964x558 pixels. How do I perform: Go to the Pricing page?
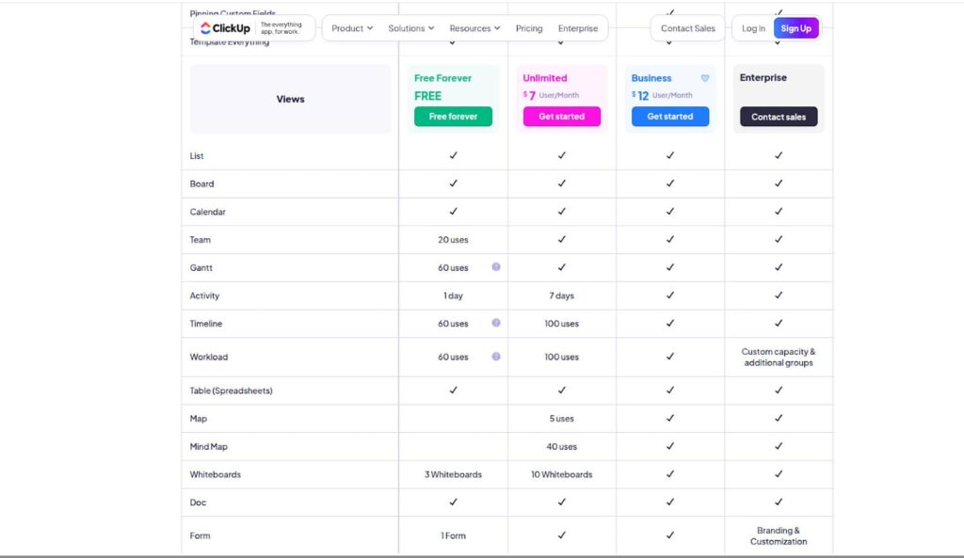tap(529, 28)
